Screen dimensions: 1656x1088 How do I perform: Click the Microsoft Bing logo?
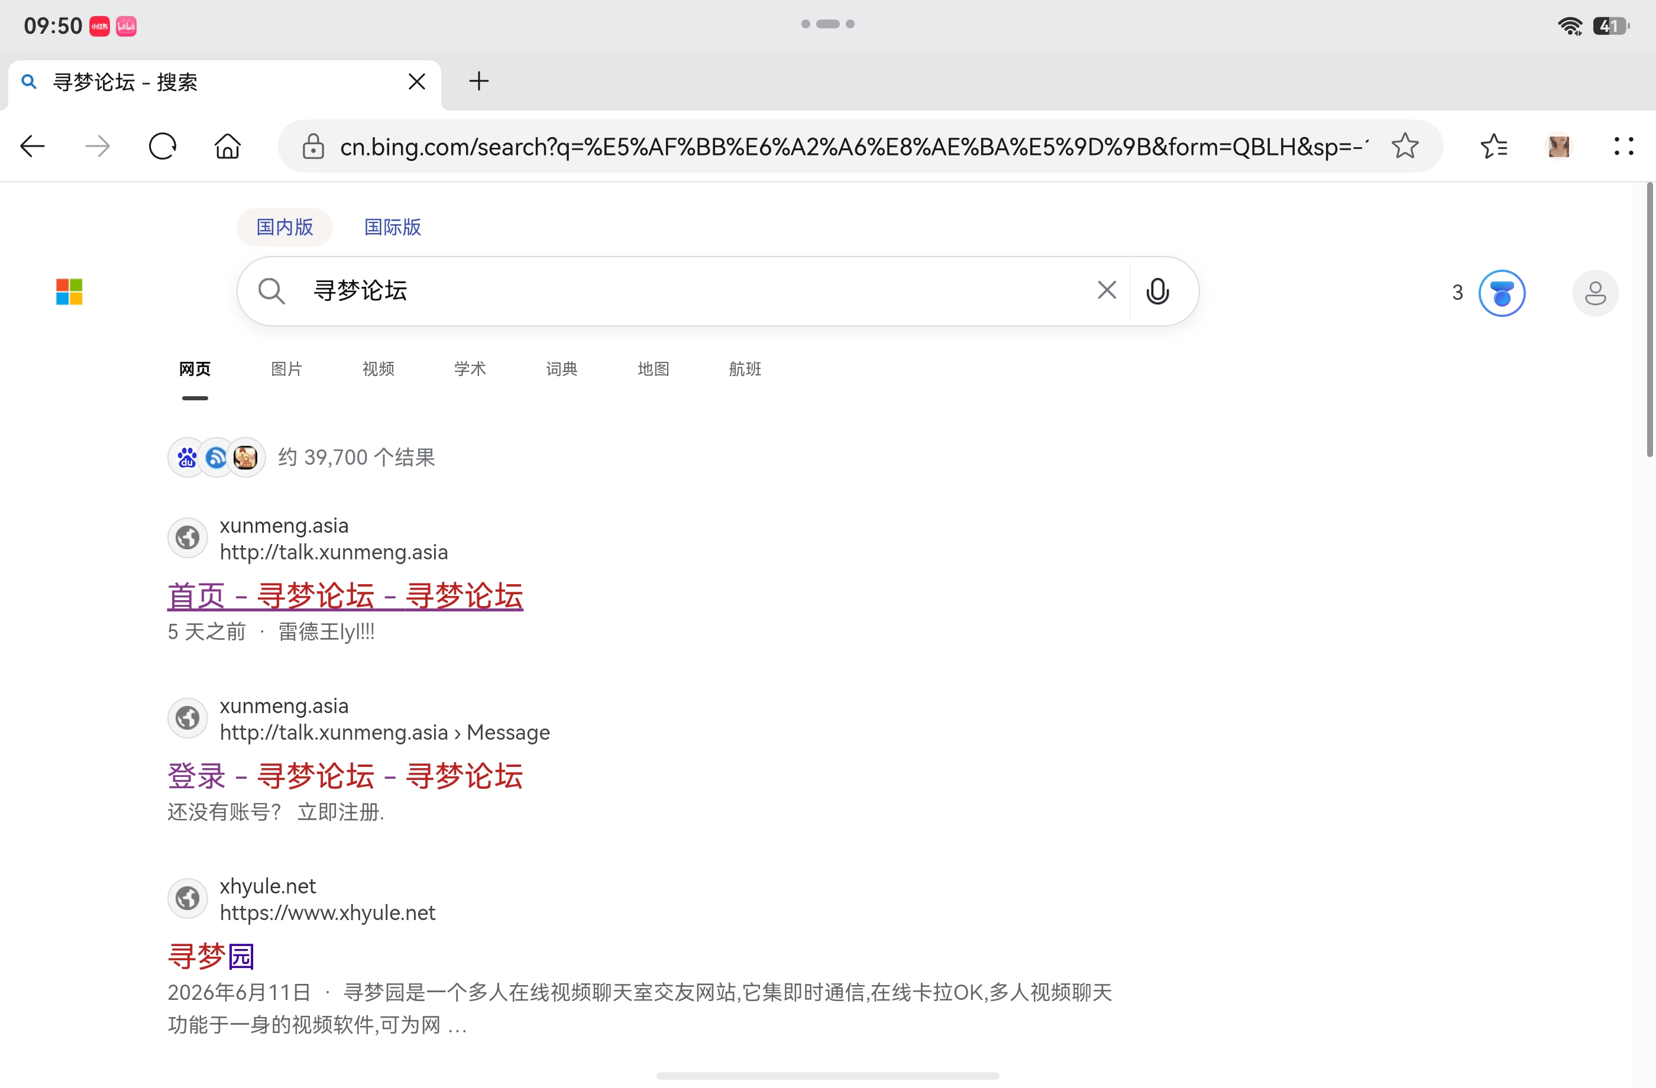69,292
